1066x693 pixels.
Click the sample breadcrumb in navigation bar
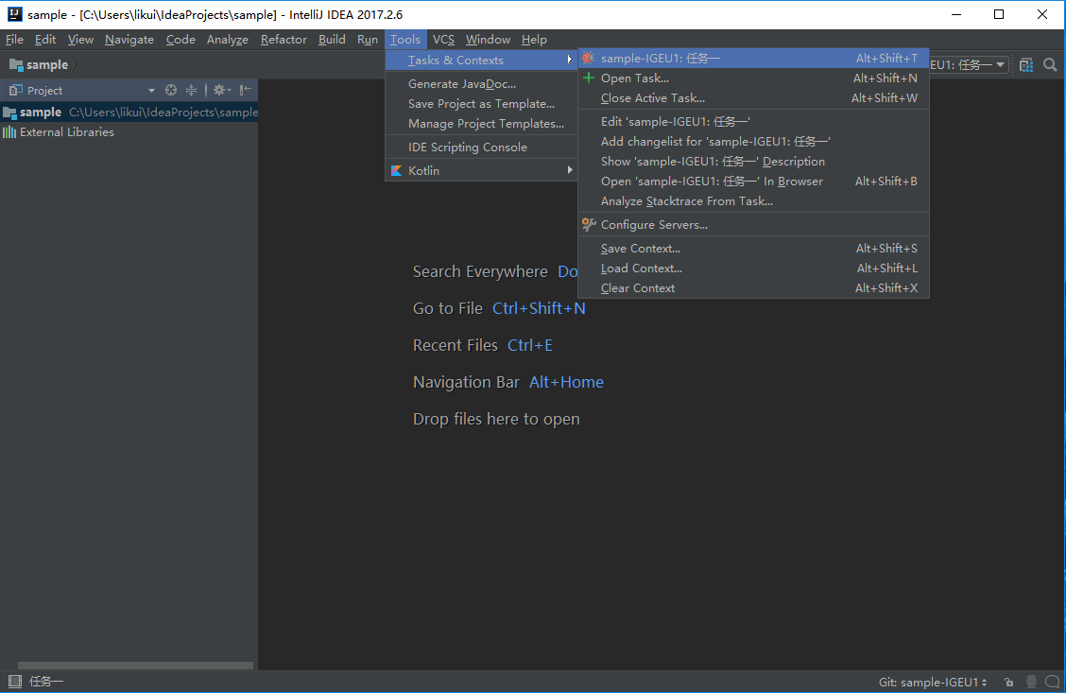47,64
